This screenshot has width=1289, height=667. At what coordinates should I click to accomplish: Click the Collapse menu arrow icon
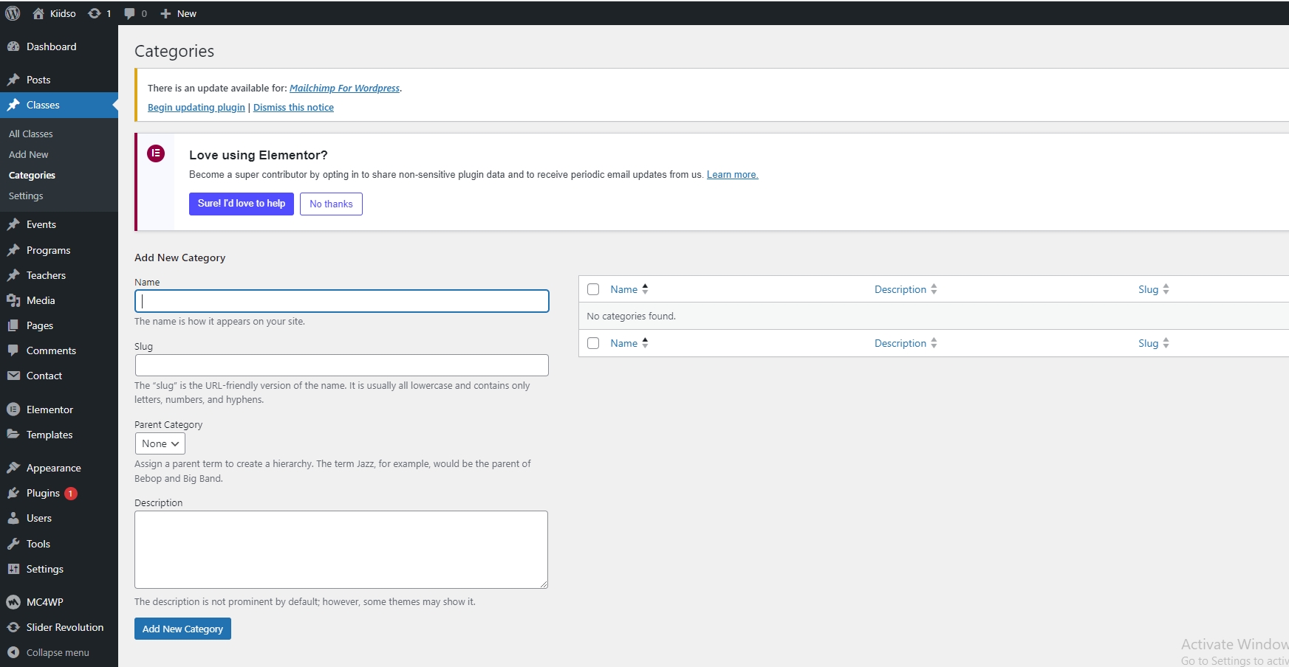tap(13, 652)
